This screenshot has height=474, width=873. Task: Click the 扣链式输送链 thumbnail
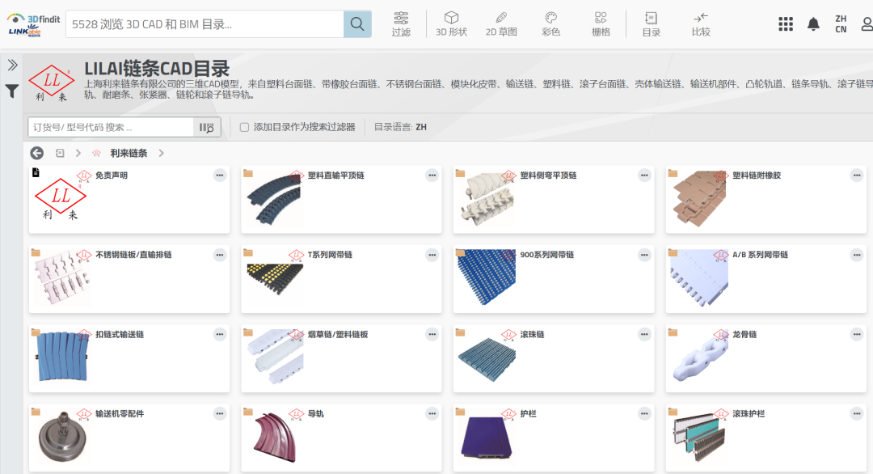(62, 357)
